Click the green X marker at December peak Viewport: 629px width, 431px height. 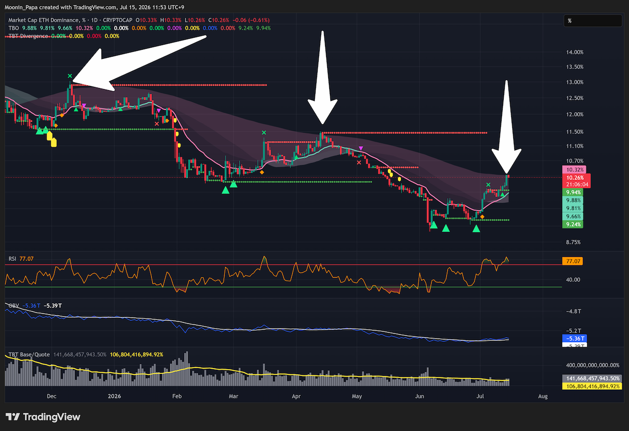(x=70, y=76)
